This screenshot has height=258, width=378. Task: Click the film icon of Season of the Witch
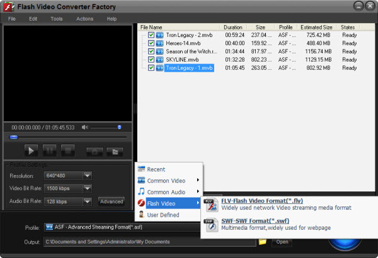(159, 51)
